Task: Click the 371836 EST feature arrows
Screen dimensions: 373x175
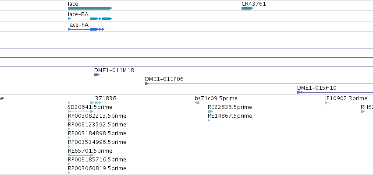Action: click(x=98, y=103)
